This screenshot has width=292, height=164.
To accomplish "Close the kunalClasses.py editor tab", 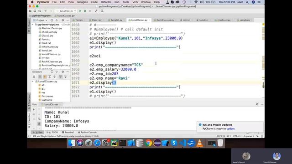I will tap(149, 20).
